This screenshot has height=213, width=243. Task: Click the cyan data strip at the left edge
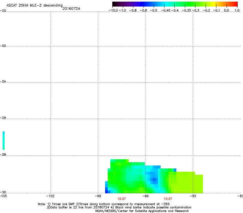coord(4,141)
